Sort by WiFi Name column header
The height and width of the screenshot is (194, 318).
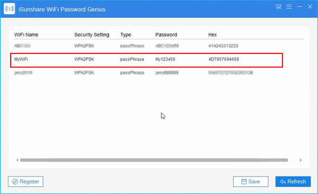point(26,35)
